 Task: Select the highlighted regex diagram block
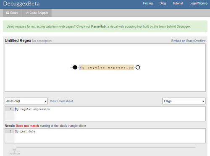(107, 68)
